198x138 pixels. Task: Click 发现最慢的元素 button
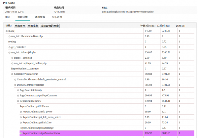click(x=50, y=25)
